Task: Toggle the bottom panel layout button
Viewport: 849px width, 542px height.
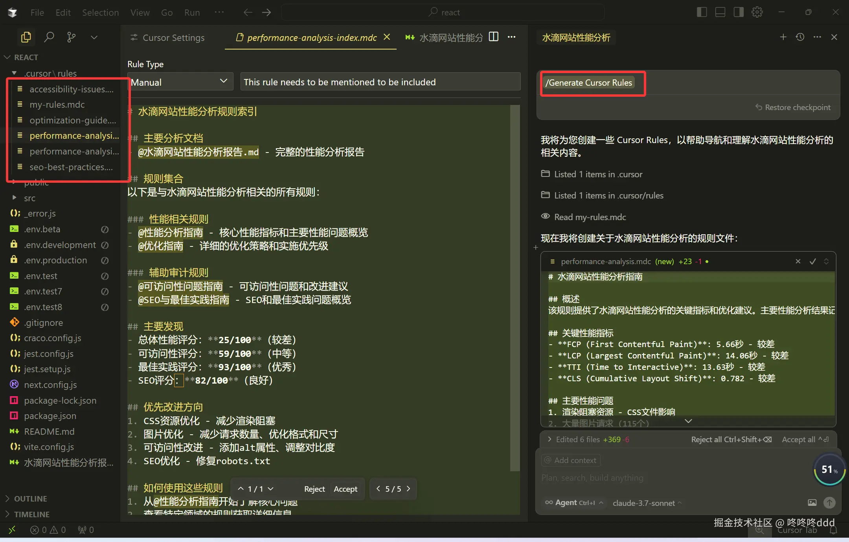Action: pyautogui.click(x=720, y=12)
